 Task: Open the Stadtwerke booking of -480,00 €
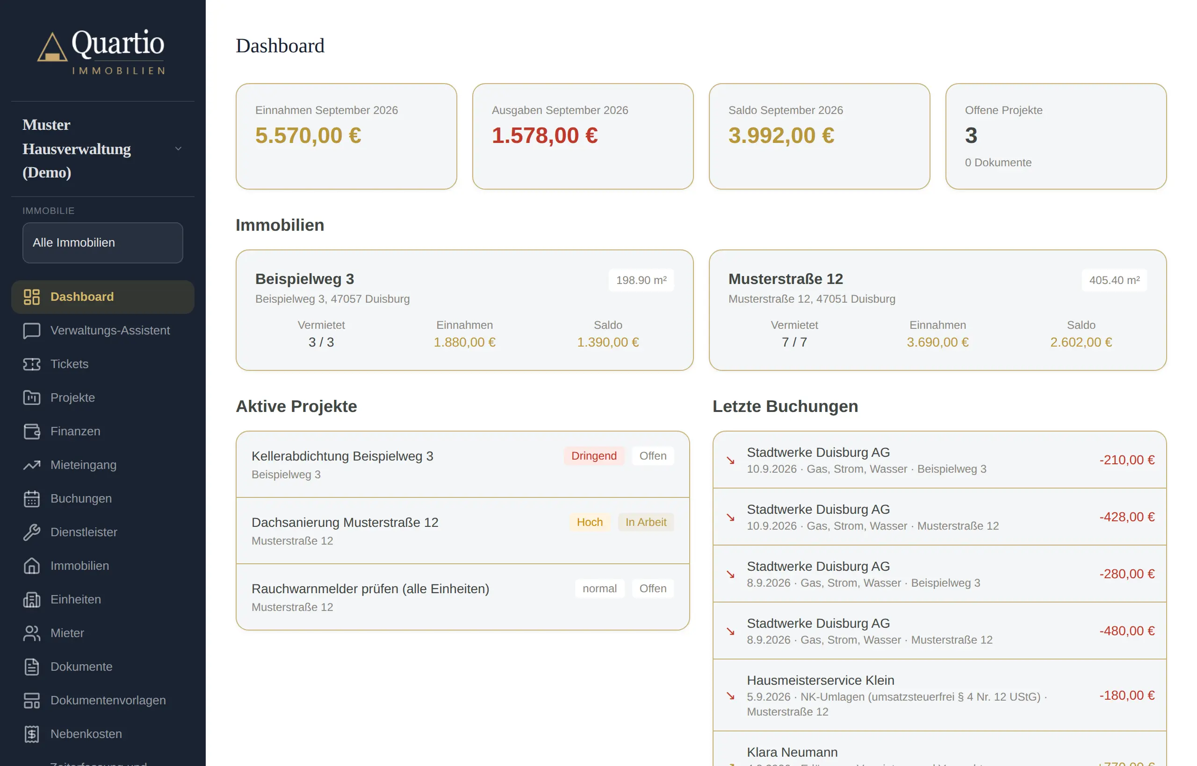939,631
